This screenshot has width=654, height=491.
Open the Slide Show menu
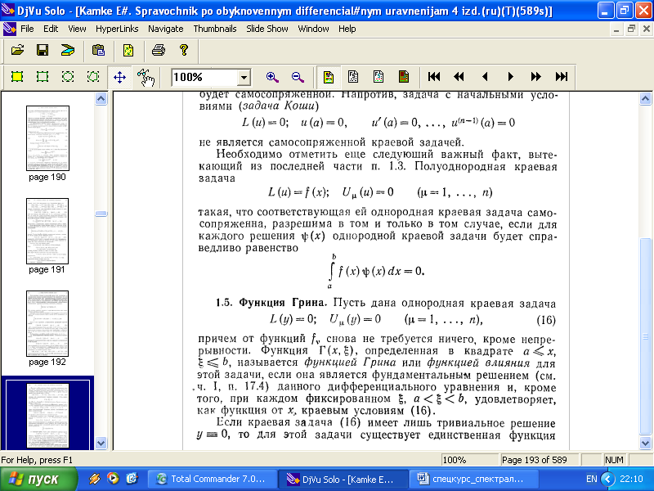267,29
